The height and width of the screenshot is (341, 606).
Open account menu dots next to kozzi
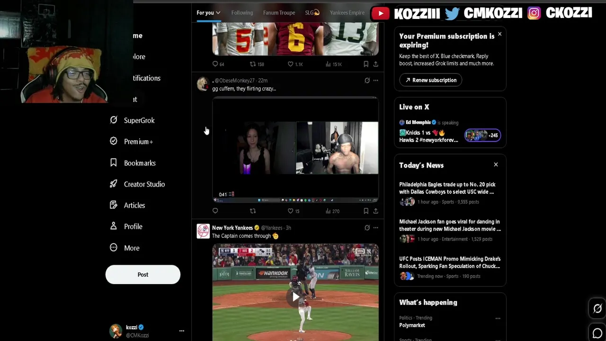[181, 331]
